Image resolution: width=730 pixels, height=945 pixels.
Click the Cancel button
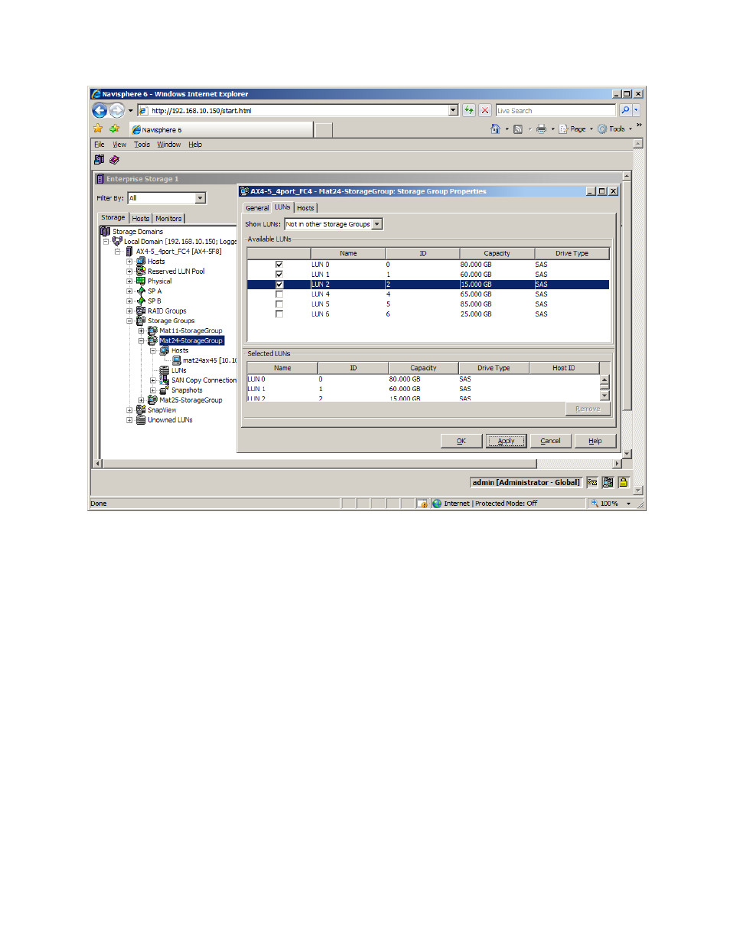point(550,441)
